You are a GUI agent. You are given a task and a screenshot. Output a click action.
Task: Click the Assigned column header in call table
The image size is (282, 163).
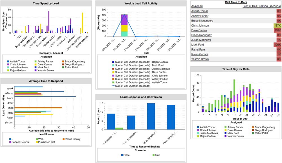(197, 6)
